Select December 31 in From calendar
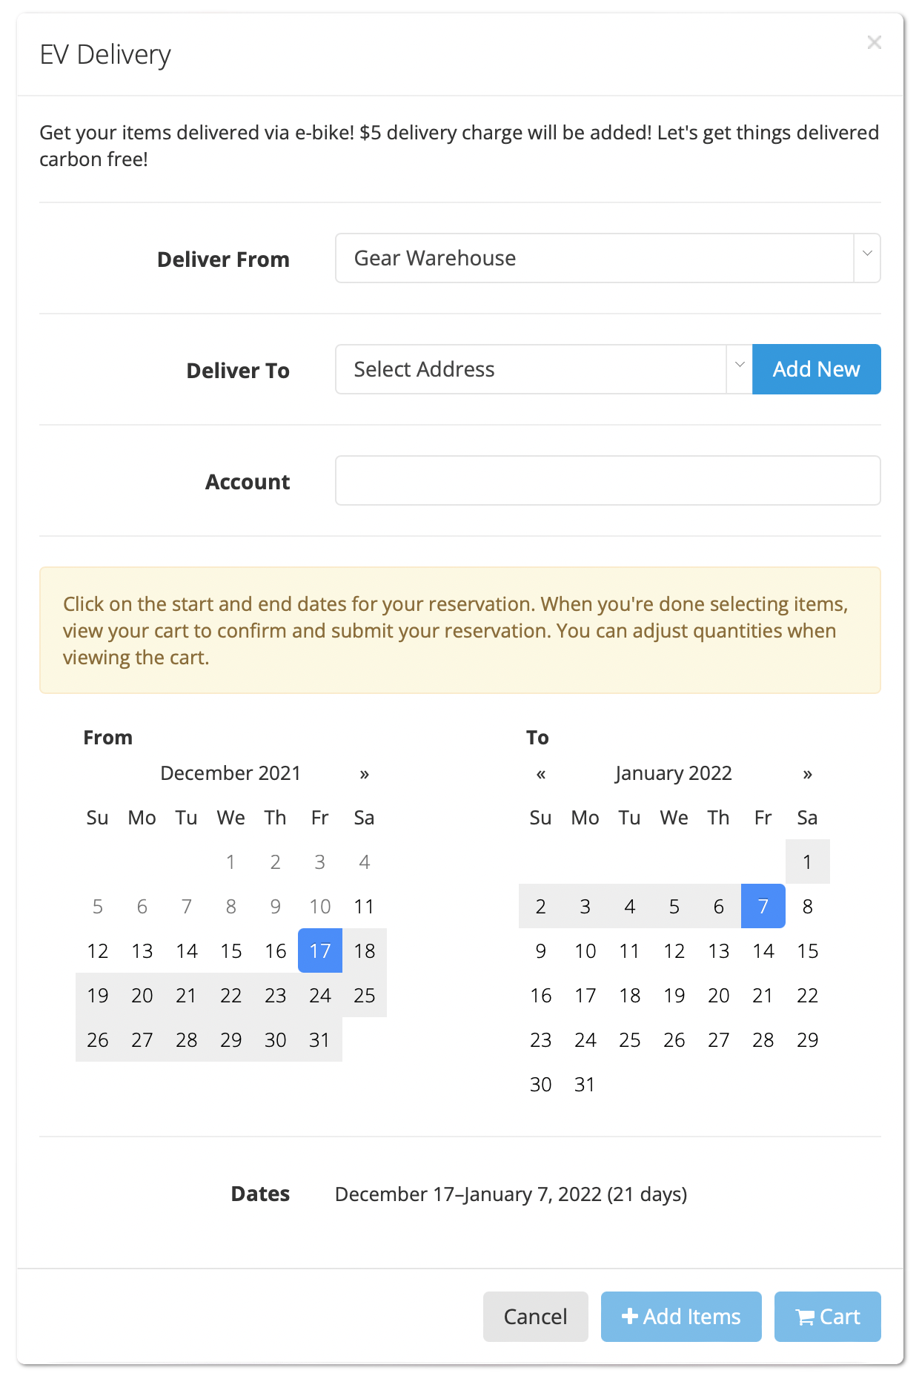This screenshot has height=1379, width=919. coord(320,1039)
